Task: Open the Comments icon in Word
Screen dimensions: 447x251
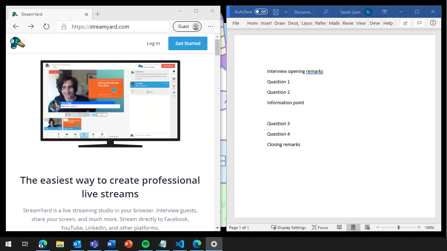Action: pyautogui.click(x=419, y=23)
